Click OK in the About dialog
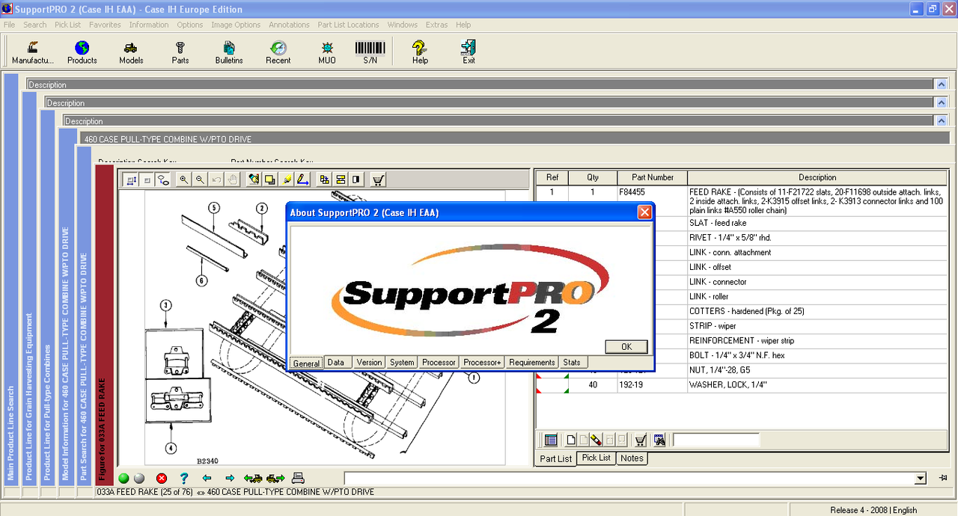958x516 pixels. [626, 346]
